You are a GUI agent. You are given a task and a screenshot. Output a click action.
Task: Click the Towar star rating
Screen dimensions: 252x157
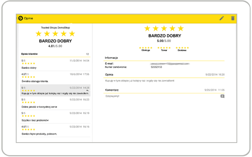click(164, 48)
